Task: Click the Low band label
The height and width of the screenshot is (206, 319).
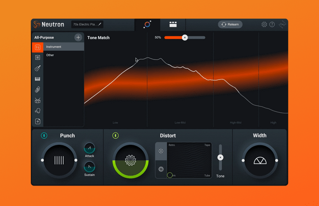Action: [x=115, y=123]
